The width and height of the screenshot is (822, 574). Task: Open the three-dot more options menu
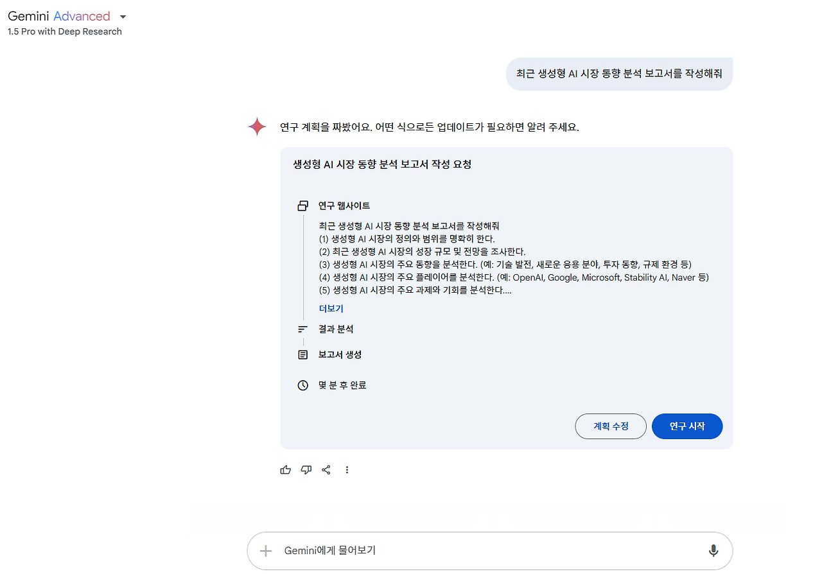pyautogui.click(x=347, y=470)
